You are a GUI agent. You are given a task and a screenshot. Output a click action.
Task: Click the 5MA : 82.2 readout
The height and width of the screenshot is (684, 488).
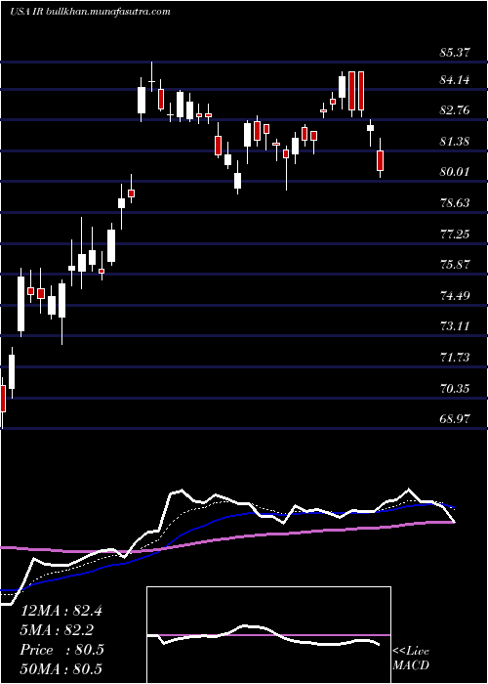pos(57,630)
